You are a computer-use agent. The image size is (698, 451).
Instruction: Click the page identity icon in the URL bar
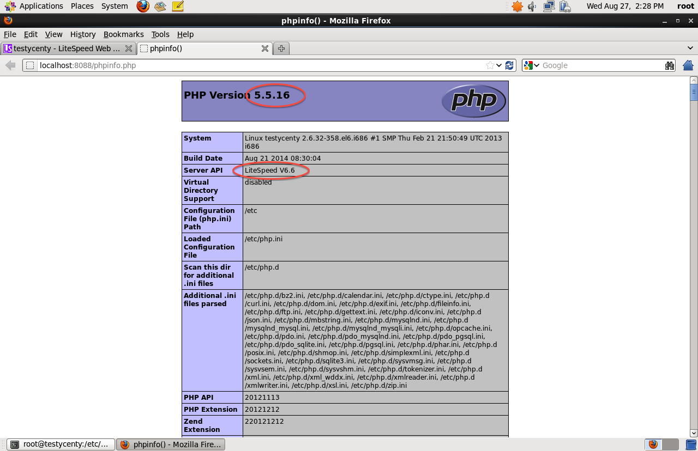tap(31, 65)
